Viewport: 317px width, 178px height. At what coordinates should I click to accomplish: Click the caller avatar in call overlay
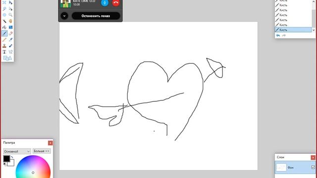(x=66, y=3)
